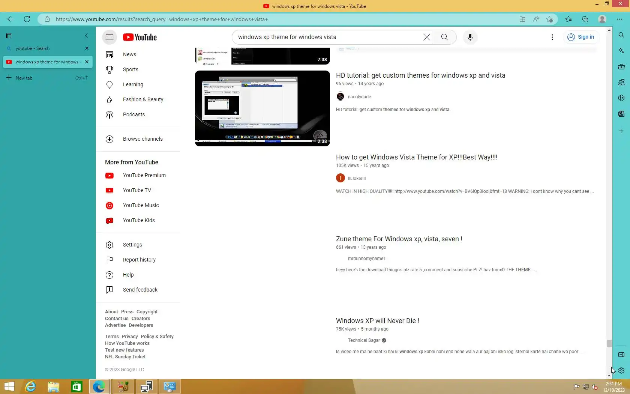630x394 pixels.
Task: Open a New tab
Action: coord(48,78)
